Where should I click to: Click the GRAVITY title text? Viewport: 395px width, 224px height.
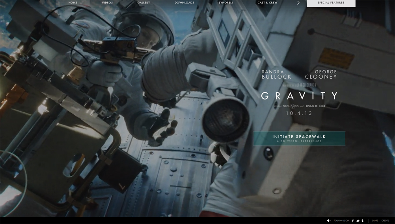[299, 95]
